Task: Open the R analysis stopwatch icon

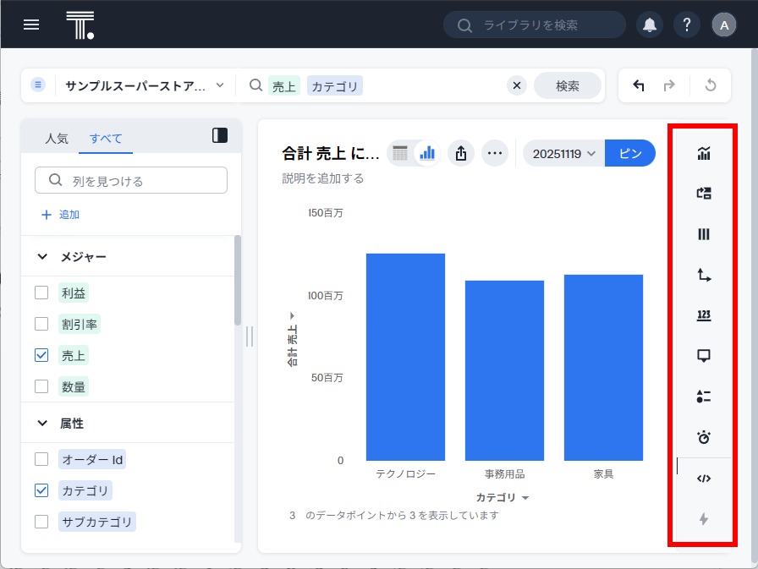Action: (703, 437)
